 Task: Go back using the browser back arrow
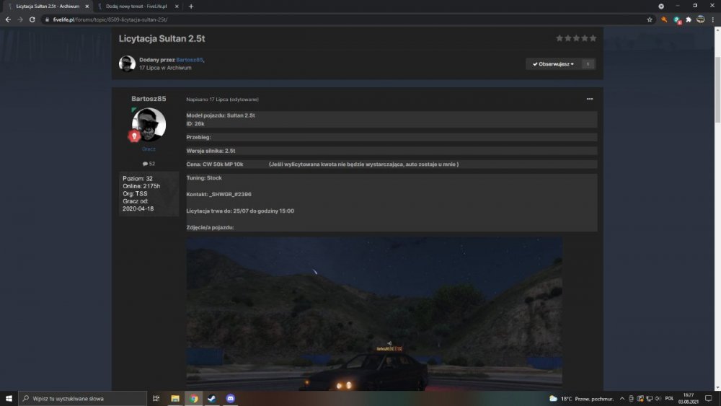click(8, 19)
